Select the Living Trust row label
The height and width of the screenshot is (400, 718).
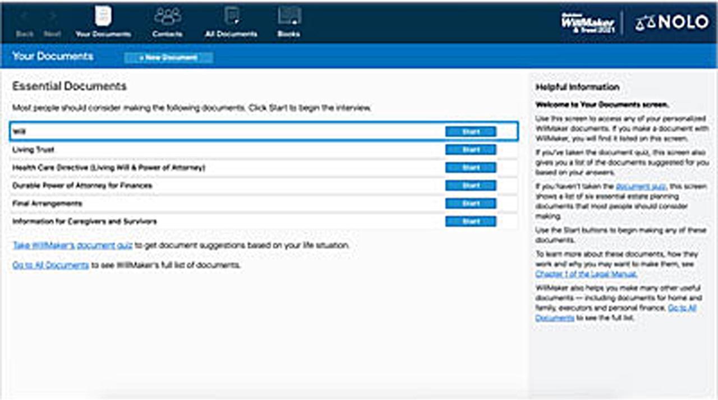point(33,150)
